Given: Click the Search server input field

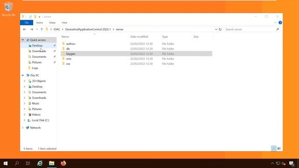Looking at the screenshot, I should 250,29.
